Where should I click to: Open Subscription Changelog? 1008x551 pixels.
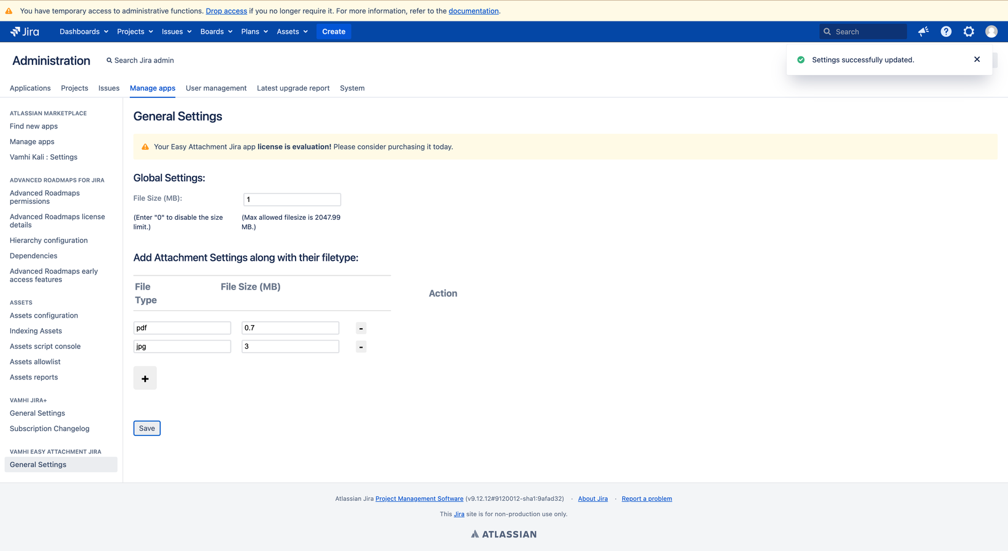point(50,429)
